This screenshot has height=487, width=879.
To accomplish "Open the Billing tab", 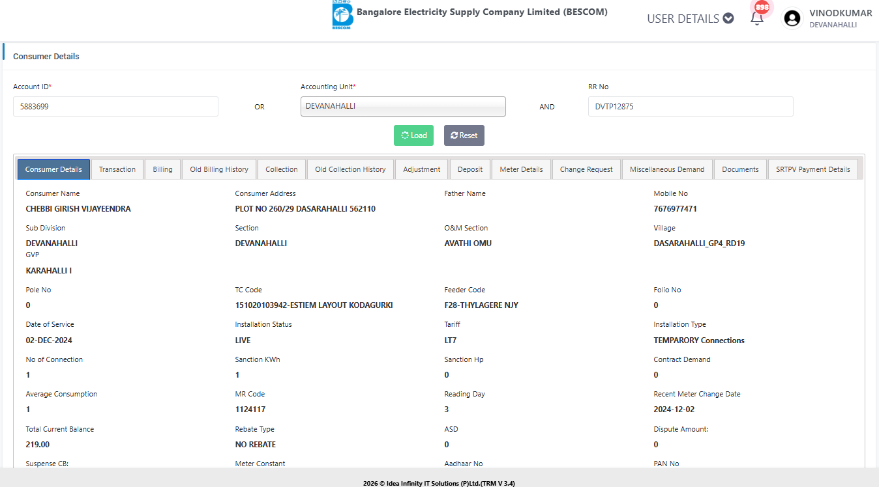I will point(162,169).
